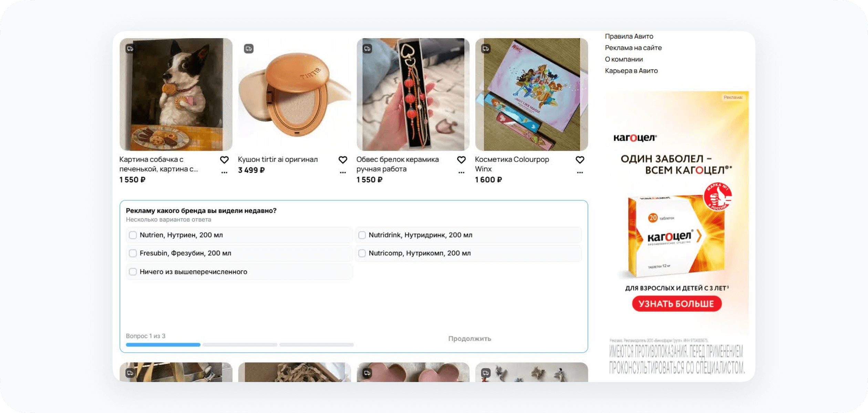The width and height of the screenshot is (868, 413).
Task: Go to Карьера в Авито
Action: coord(631,71)
